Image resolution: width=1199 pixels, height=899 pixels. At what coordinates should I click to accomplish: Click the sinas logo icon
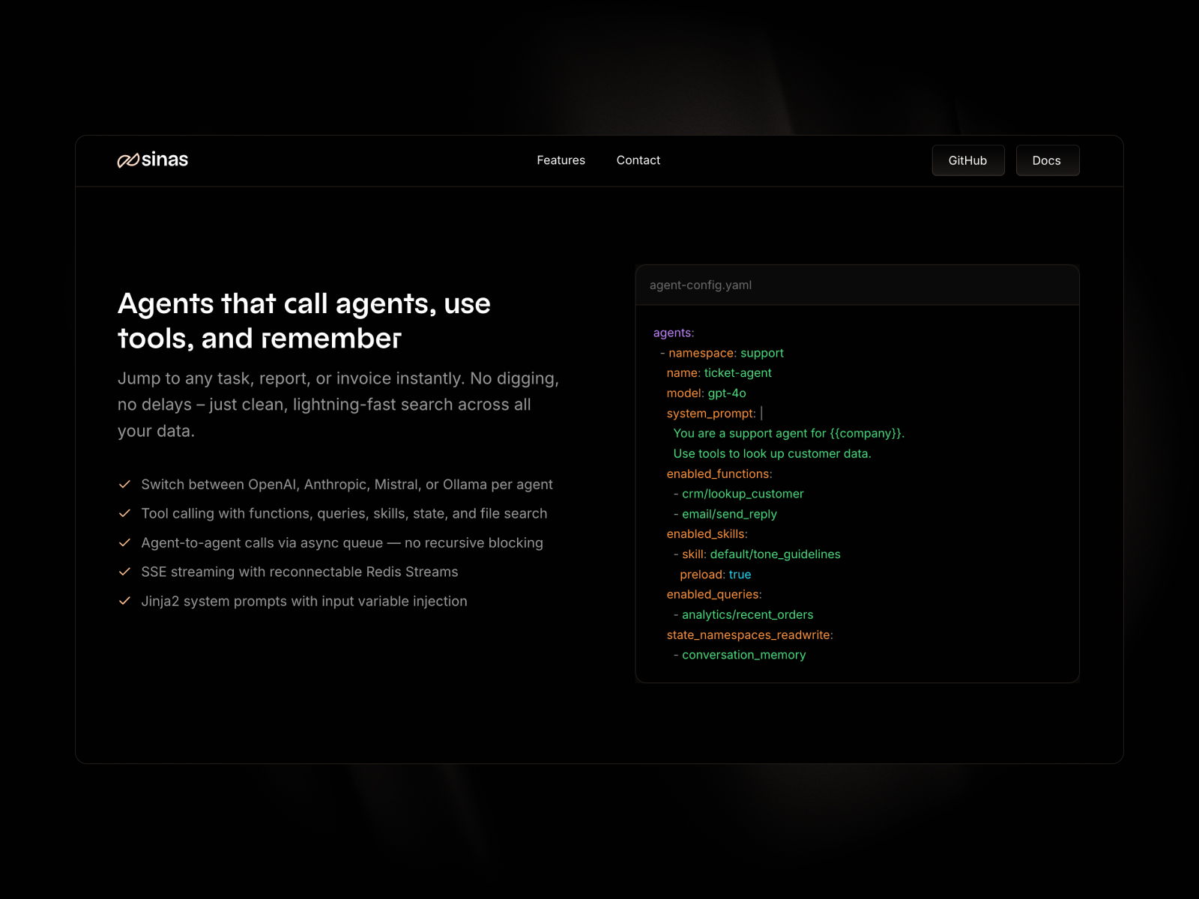pyautogui.click(x=128, y=160)
